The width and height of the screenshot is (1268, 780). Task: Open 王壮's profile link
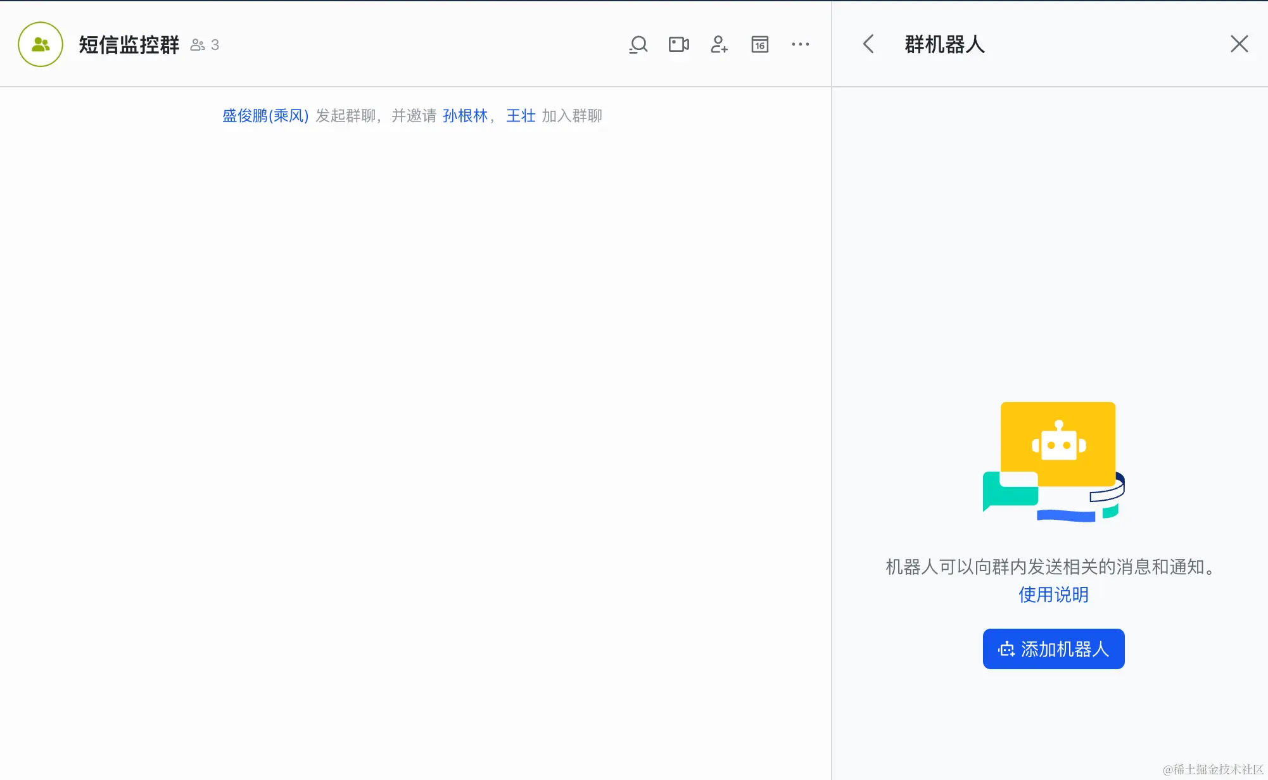[521, 116]
